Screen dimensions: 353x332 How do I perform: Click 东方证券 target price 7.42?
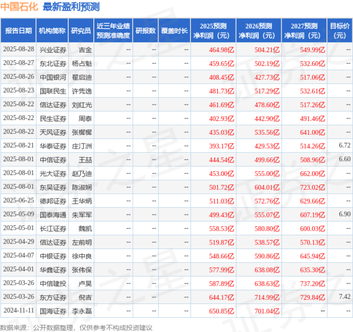[345, 297]
